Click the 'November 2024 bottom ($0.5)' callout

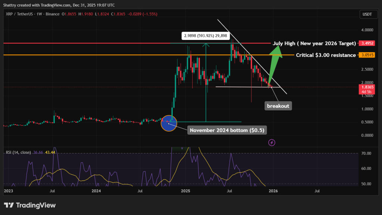point(227,130)
